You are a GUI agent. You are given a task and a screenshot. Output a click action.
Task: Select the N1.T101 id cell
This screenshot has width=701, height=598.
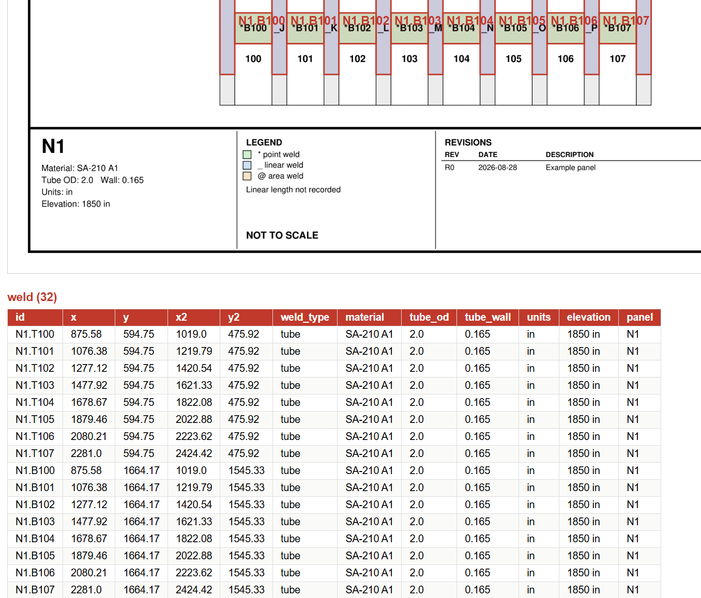click(x=35, y=351)
